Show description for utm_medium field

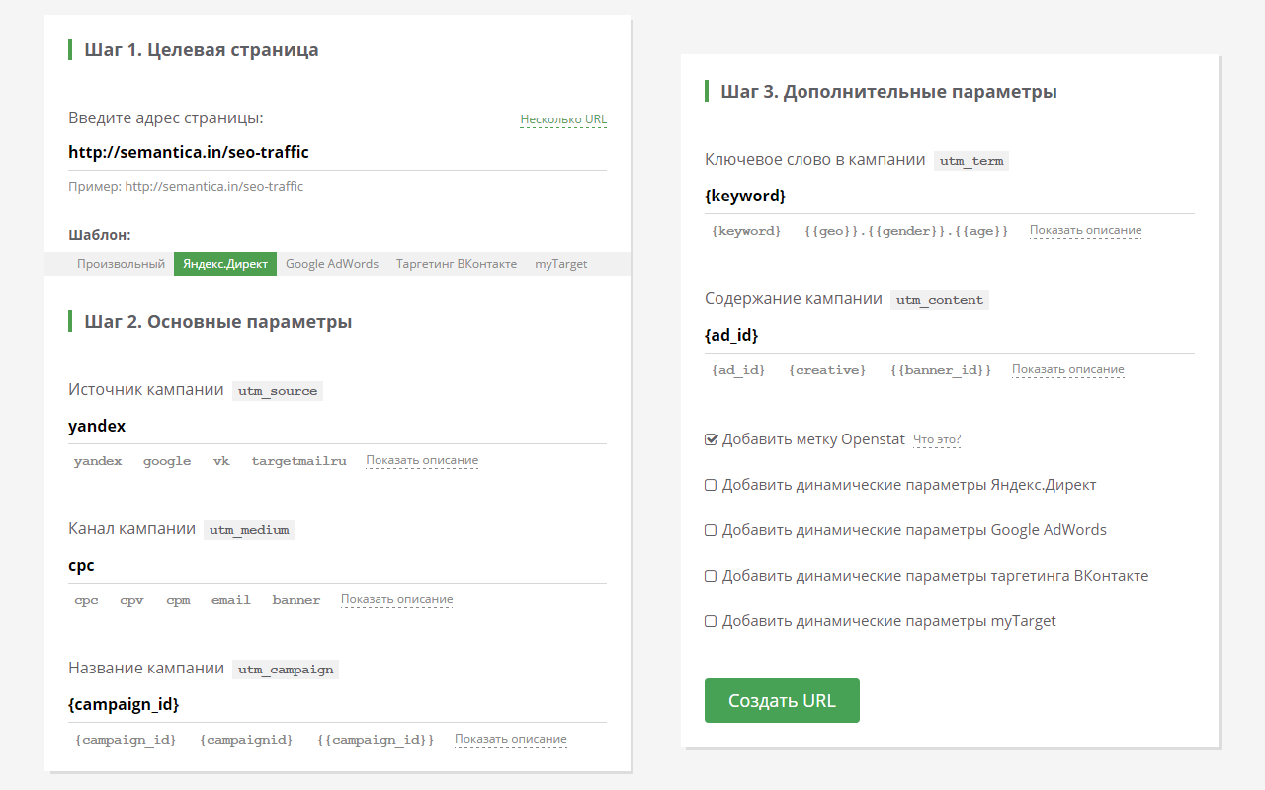click(397, 599)
